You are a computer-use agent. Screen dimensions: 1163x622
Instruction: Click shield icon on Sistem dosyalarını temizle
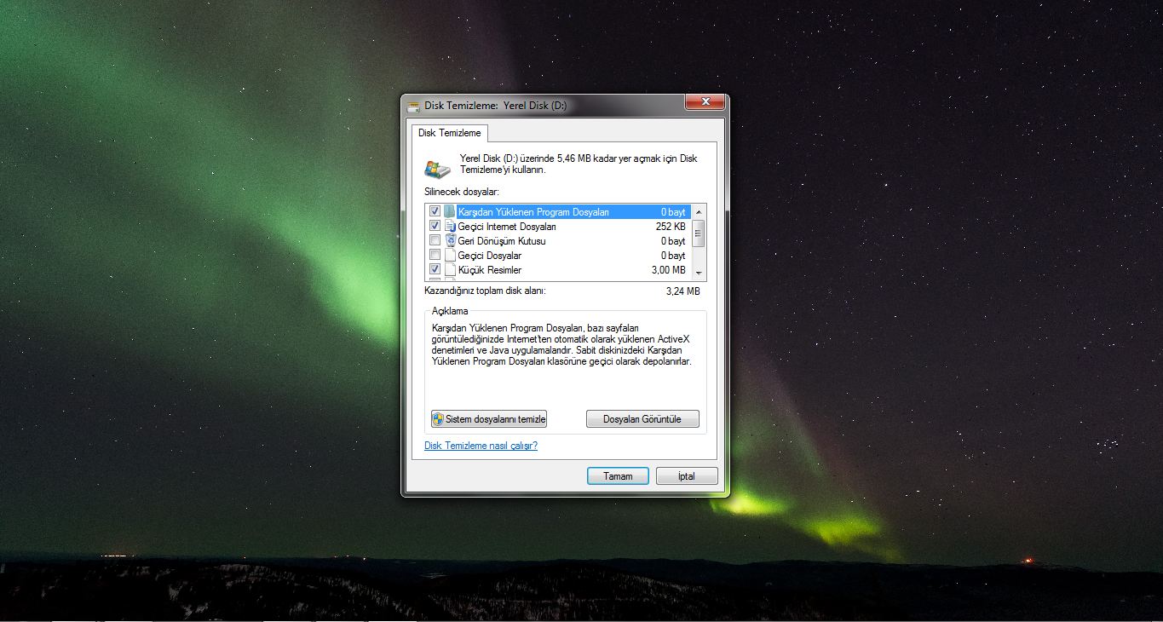click(x=438, y=419)
